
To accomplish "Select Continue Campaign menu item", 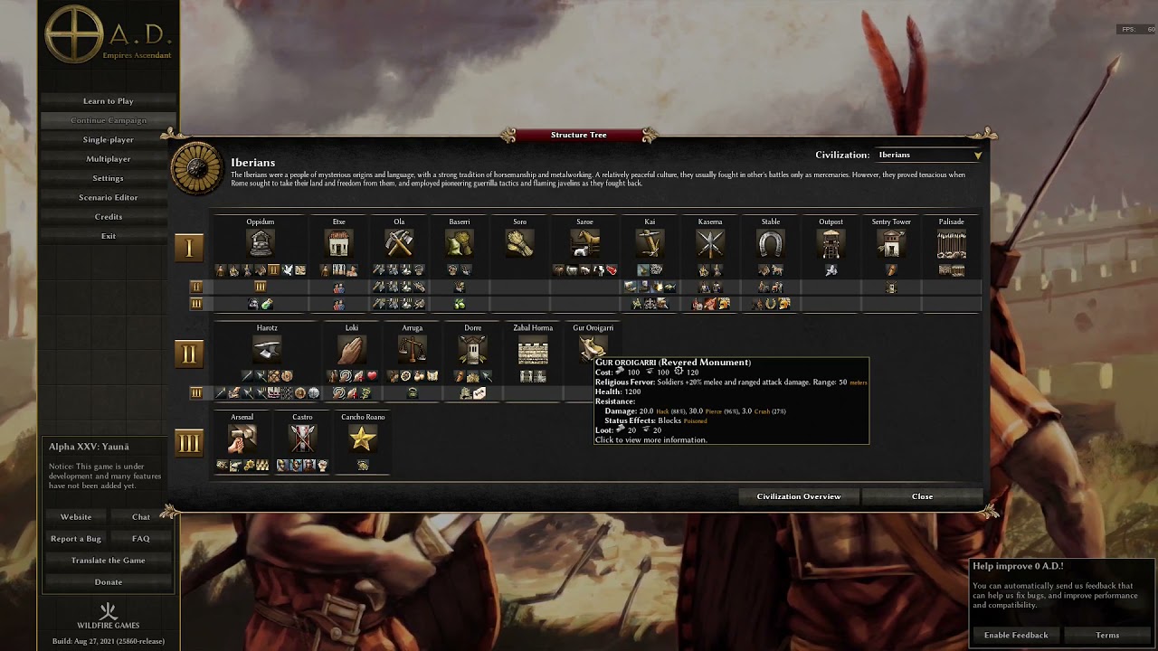I will [x=109, y=120].
